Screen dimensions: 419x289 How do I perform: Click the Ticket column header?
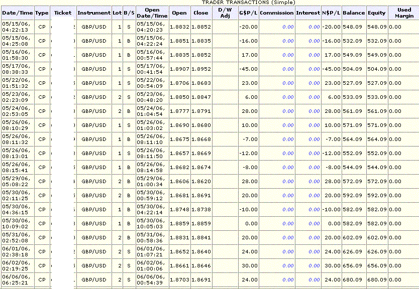[63, 13]
